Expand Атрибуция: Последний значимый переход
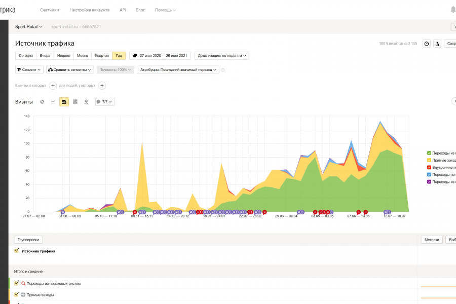The height and width of the screenshot is (304, 456). click(x=178, y=70)
